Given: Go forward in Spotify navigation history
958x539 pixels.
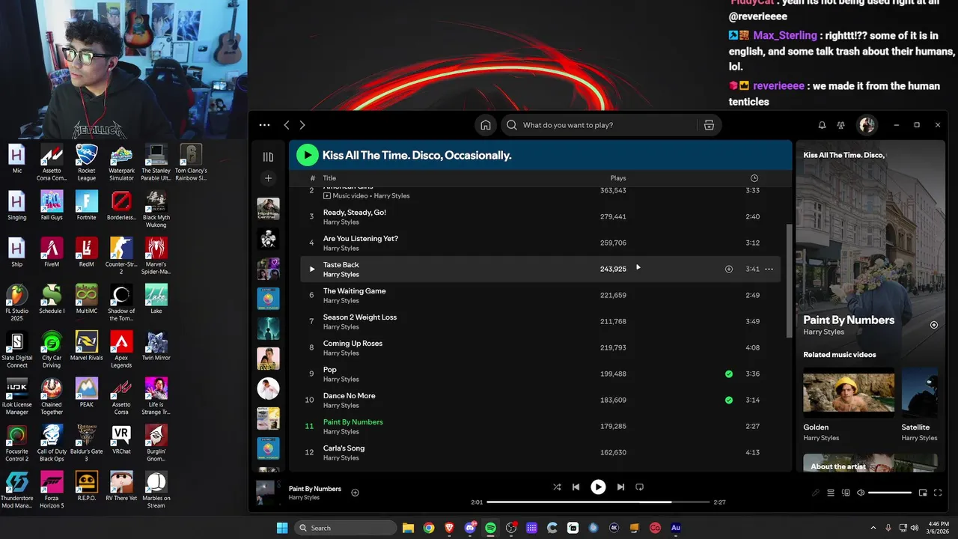Looking at the screenshot, I should click(x=302, y=125).
